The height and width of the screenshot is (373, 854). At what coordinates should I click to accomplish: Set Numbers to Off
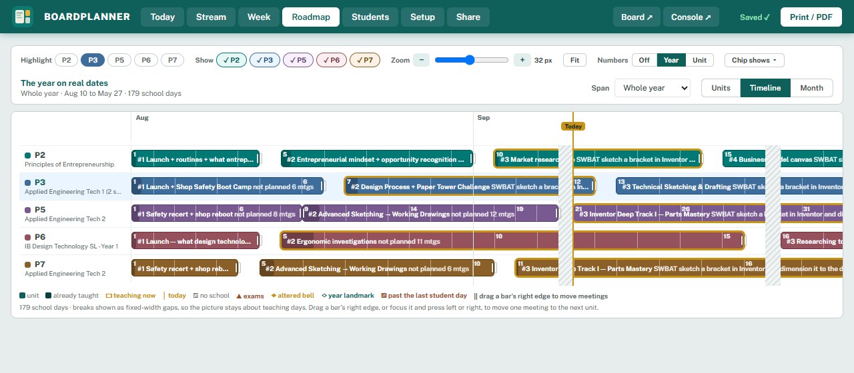(645, 60)
